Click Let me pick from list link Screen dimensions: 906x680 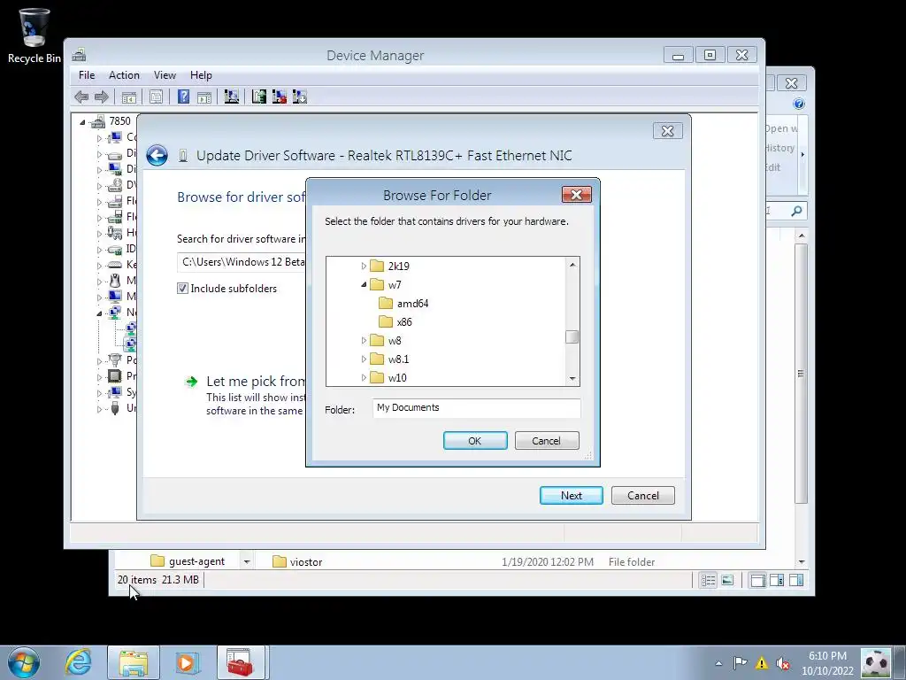(x=256, y=381)
